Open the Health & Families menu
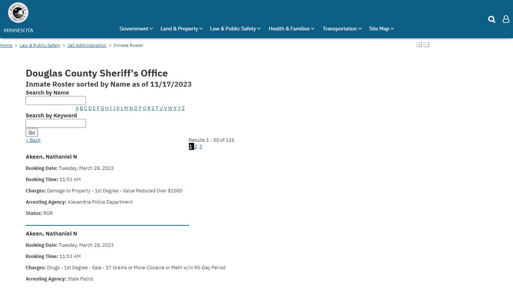Screen dimensions: 513x288 click(x=291, y=28)
